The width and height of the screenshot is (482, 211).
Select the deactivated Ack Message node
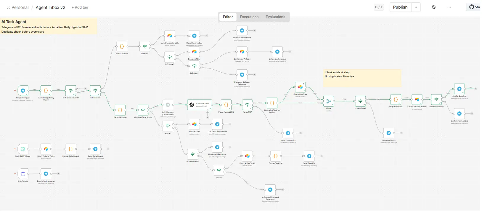168,105
